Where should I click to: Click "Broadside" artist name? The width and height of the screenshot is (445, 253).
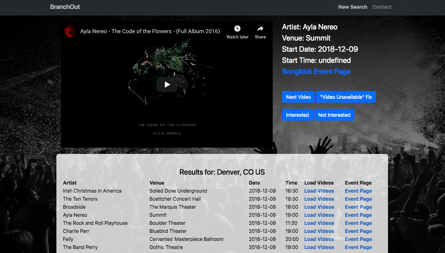click(74, 207)
